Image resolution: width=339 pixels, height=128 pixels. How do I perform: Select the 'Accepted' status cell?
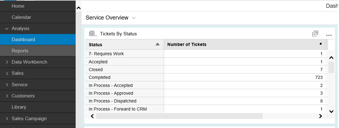pyautogui.click(x=124, y=62)
